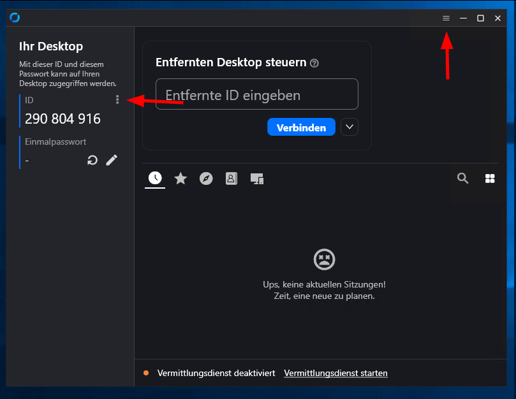Open the discovered devices tab (compass icon)
The height and width of the screenshot is (399, 516).
[206, 178]
